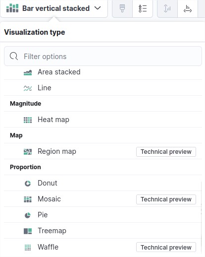Choose the Mosaic chart icon
This screenshot has width=205, height=257.
(28, 199)
